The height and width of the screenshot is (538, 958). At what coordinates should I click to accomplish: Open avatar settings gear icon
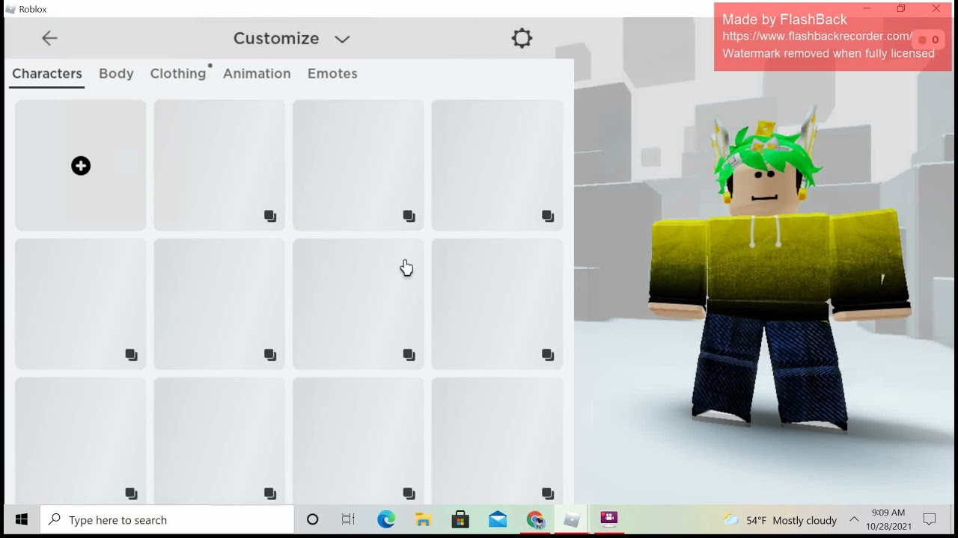tap(522, 38)
